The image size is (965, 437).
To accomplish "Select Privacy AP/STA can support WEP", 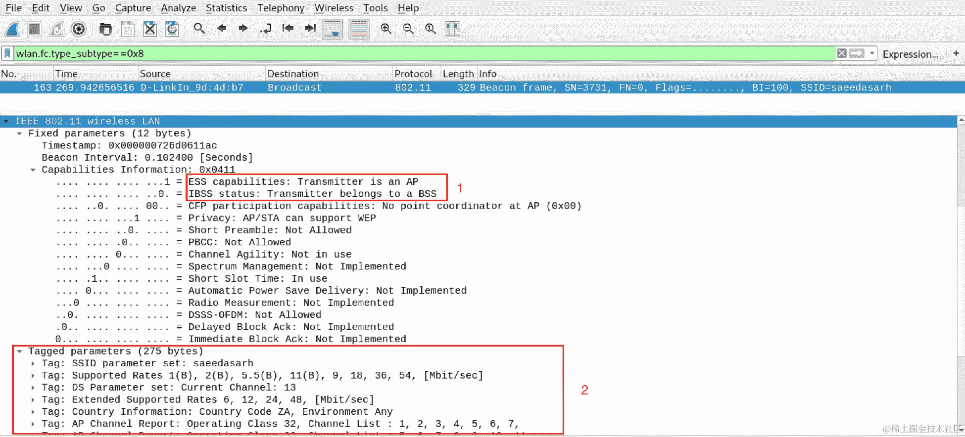I will click(x=478, y=218).
